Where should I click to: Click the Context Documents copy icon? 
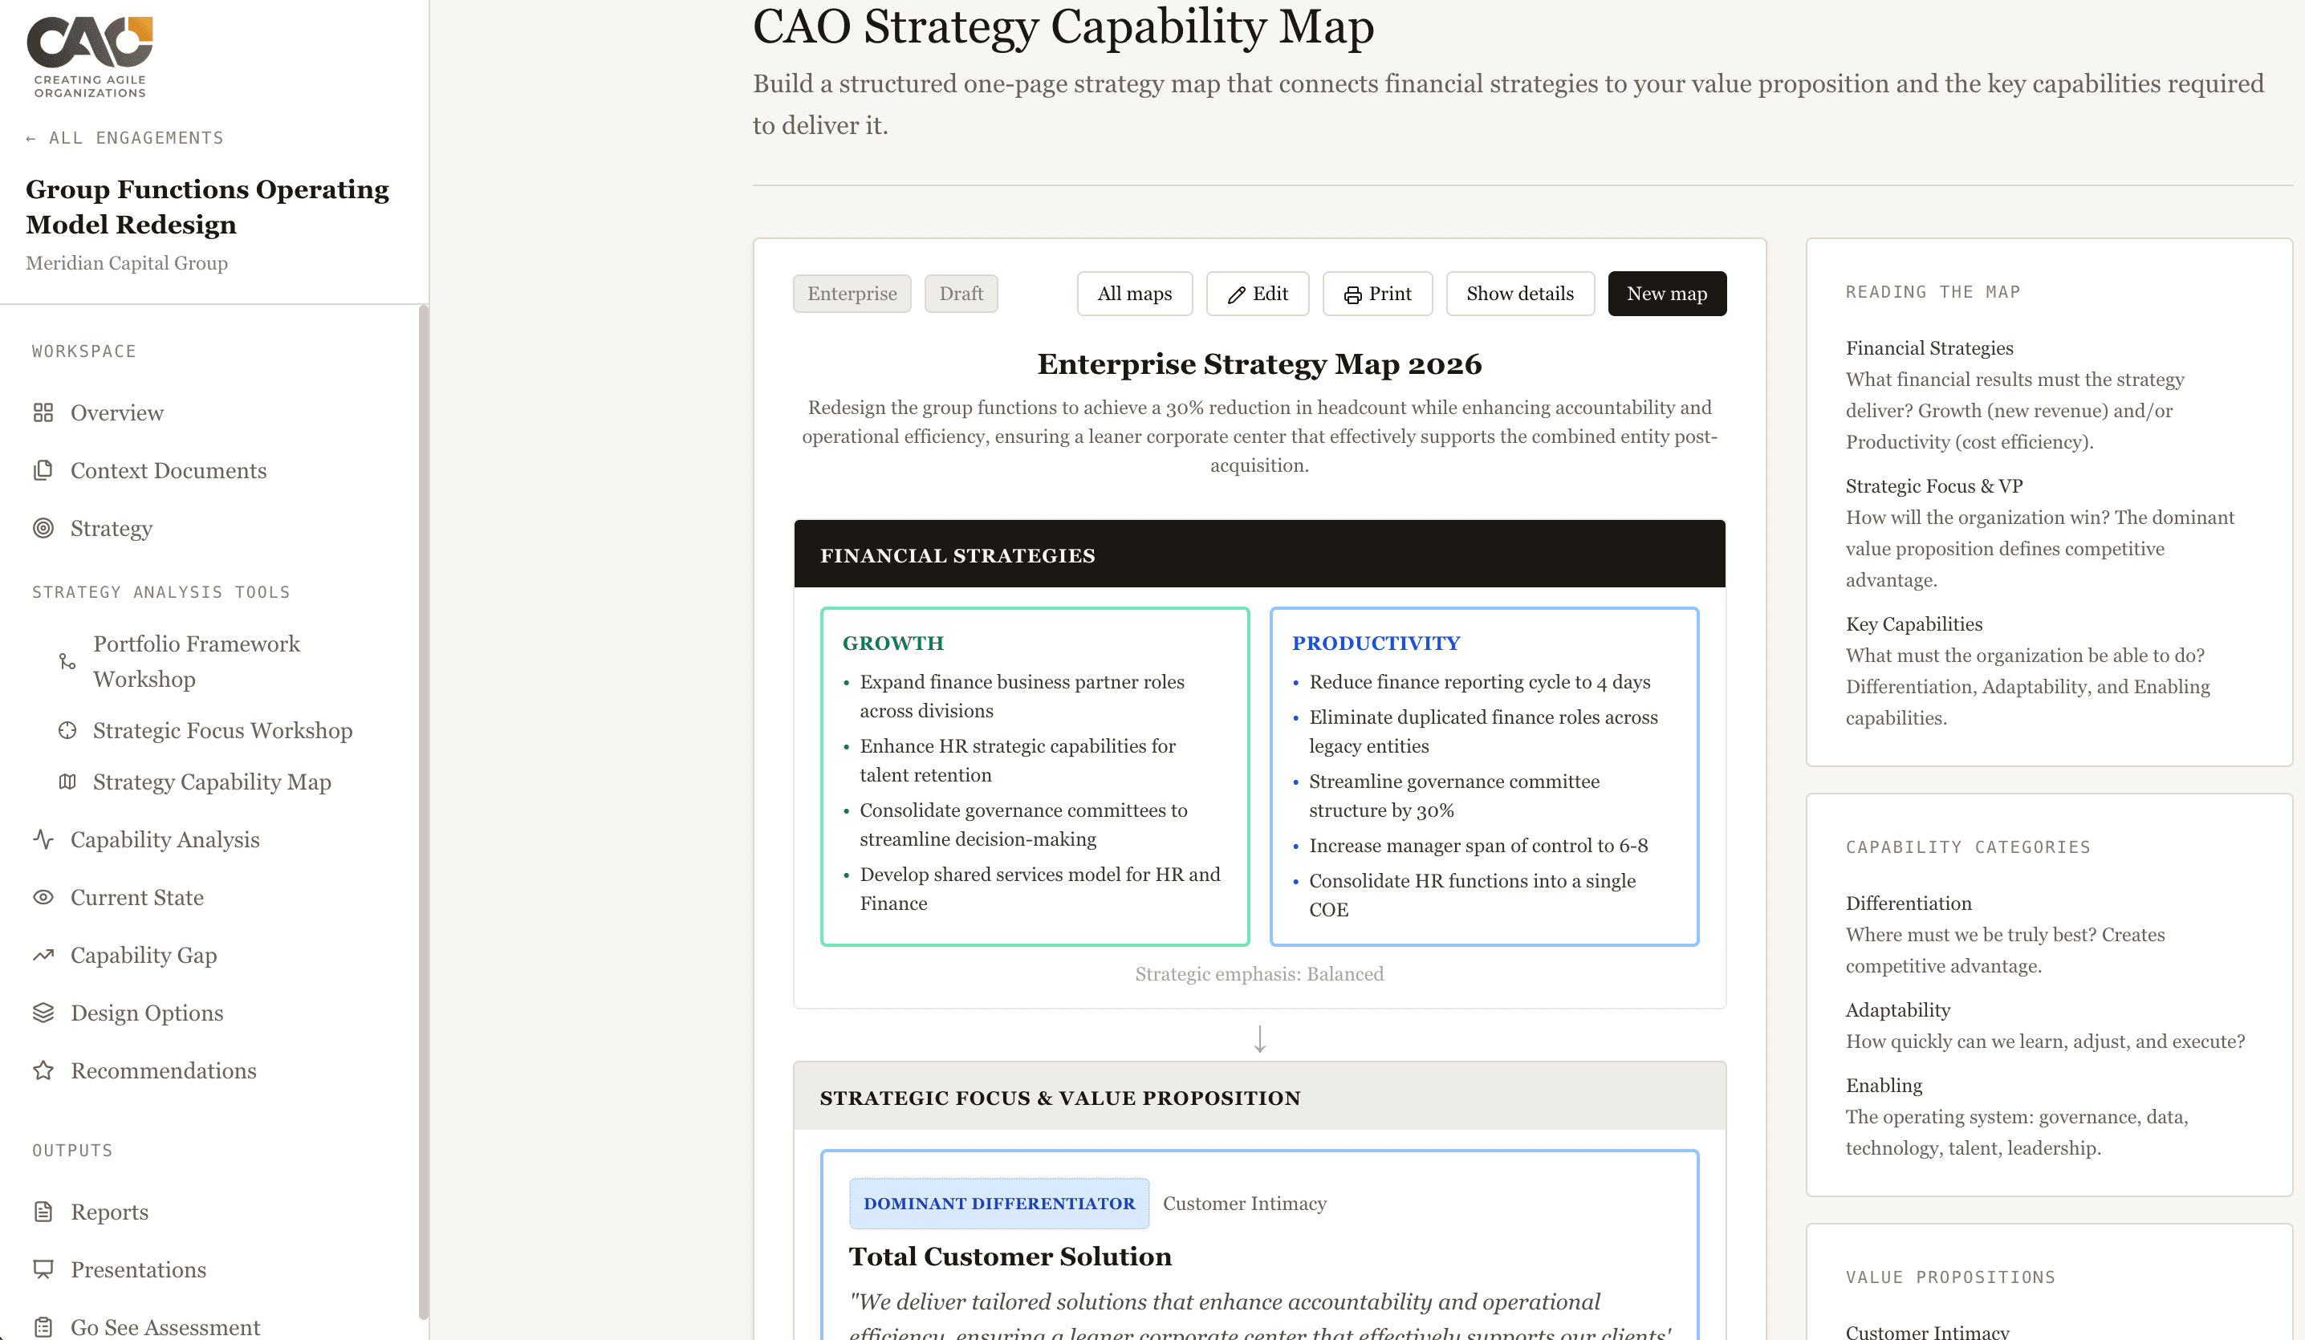pyautogui.click(x=43, y=470)
